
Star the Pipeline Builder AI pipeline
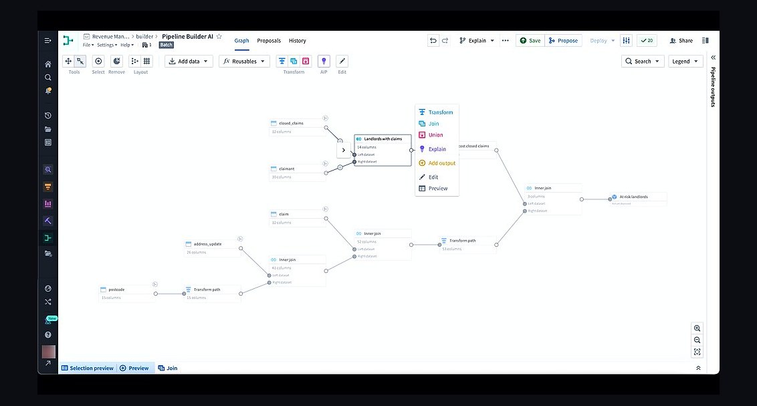219,36
